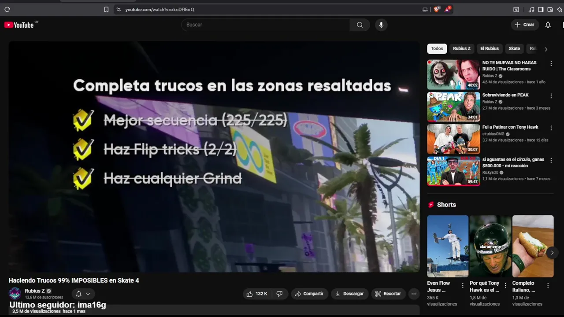Go to YouTube home via logo
The height and width of the screenshot is (317, 564).
click(x=19, y=25)
